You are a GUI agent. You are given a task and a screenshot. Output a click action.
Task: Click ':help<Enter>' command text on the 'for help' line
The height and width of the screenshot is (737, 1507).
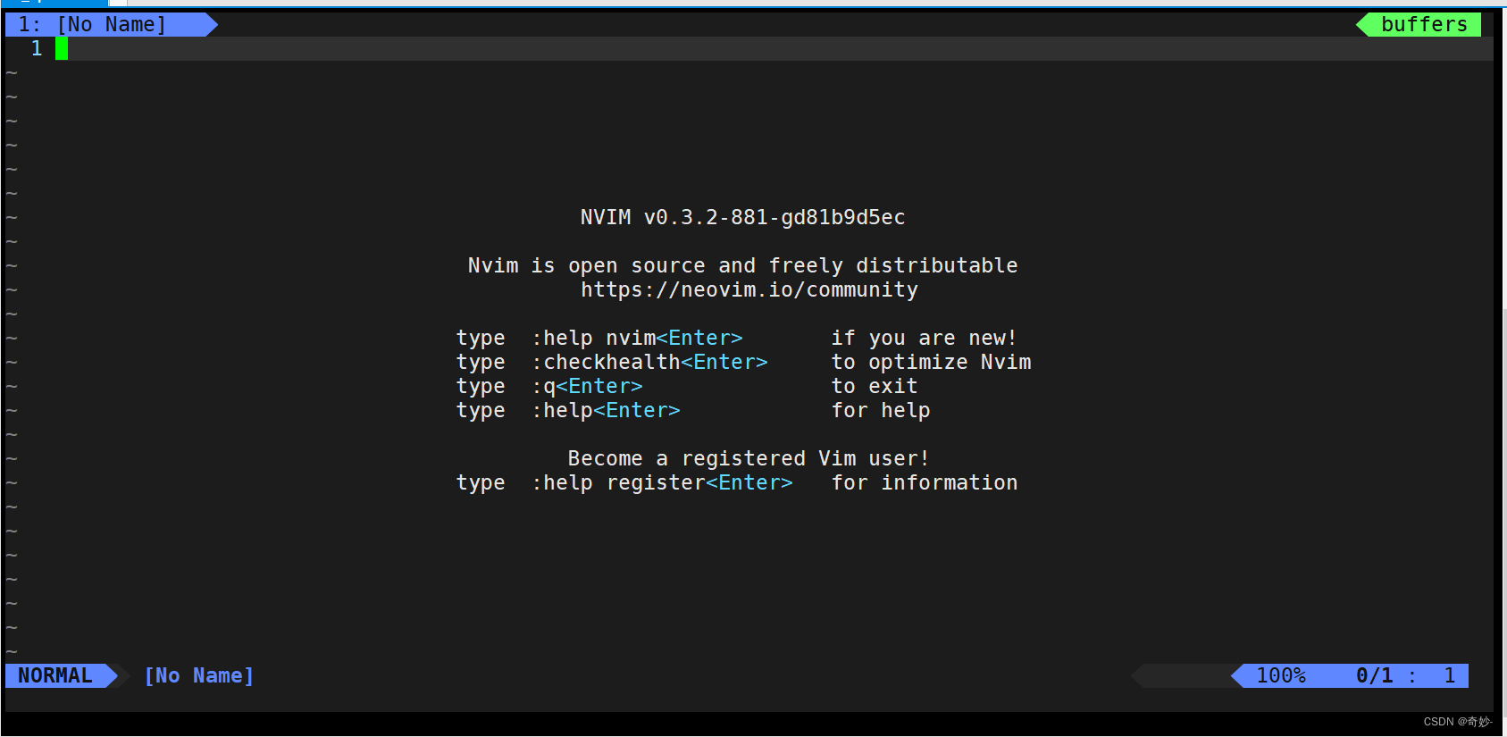tap(606, 410)
